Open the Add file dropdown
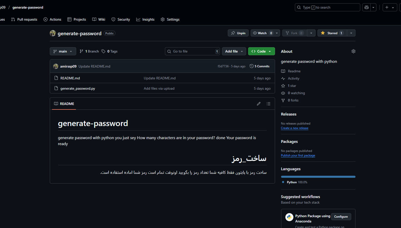Image resolution: width=401 pixels, height=228 pixels. click(234, 51)
